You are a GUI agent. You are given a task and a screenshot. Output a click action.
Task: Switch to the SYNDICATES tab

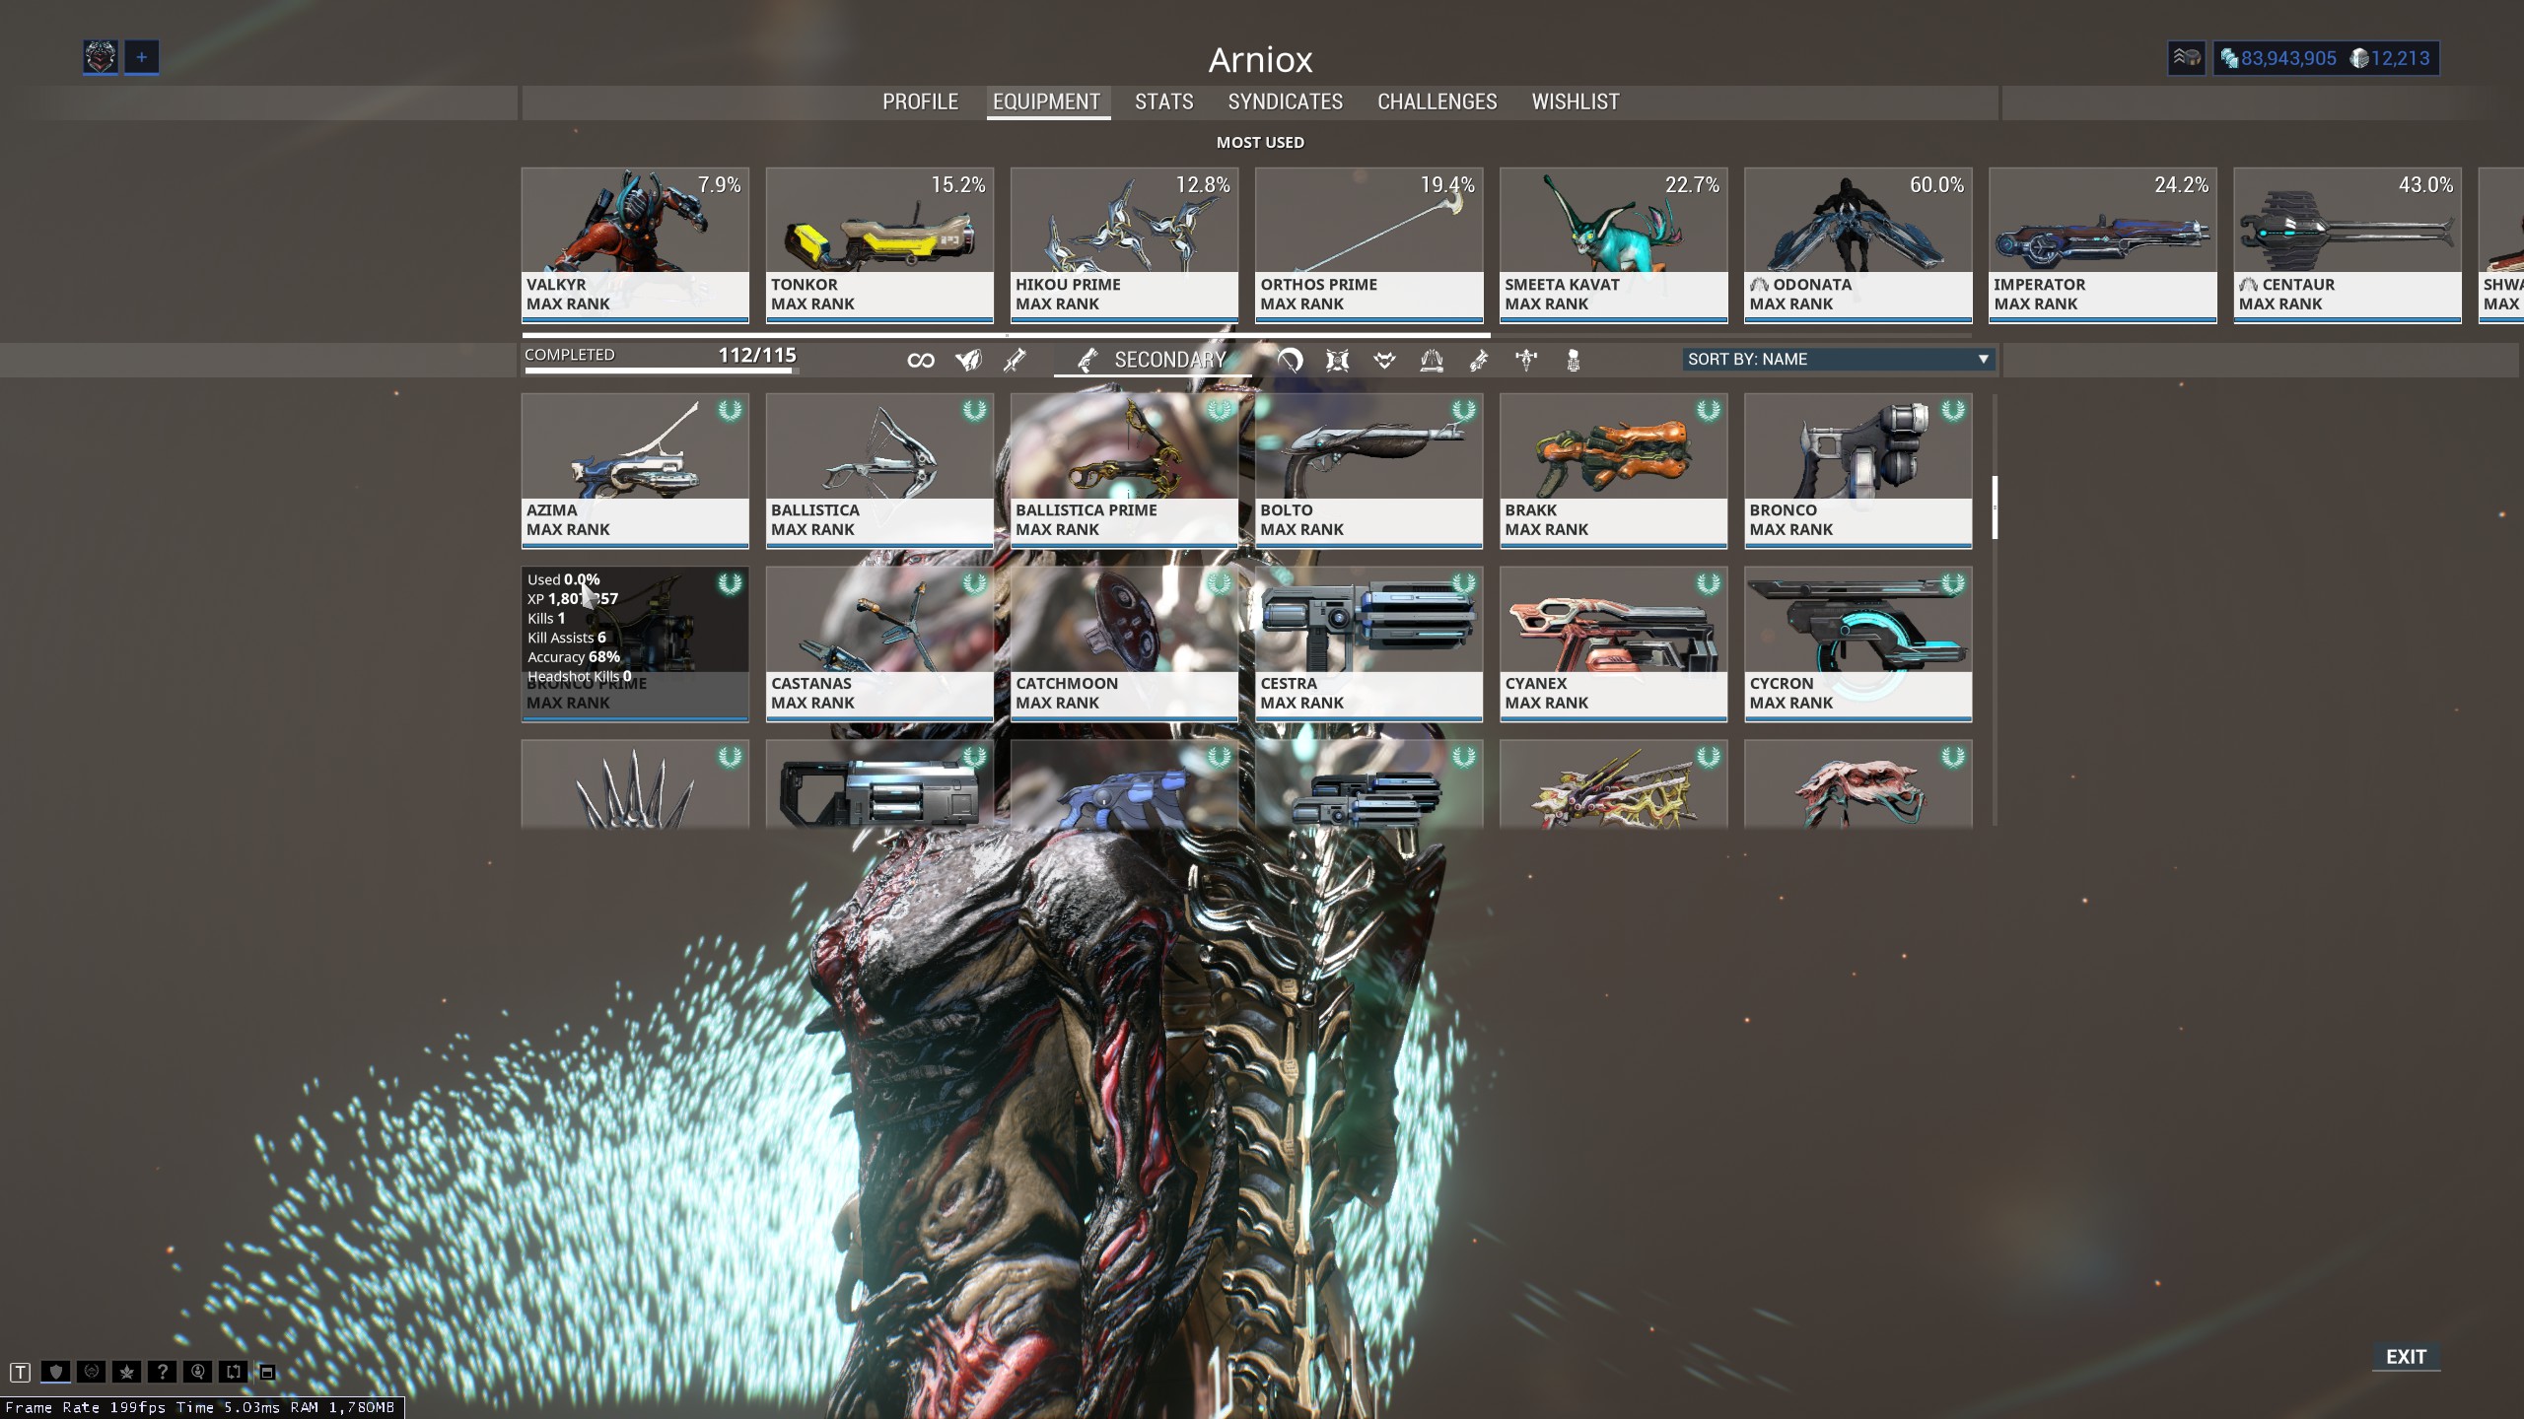(1286, 101)
